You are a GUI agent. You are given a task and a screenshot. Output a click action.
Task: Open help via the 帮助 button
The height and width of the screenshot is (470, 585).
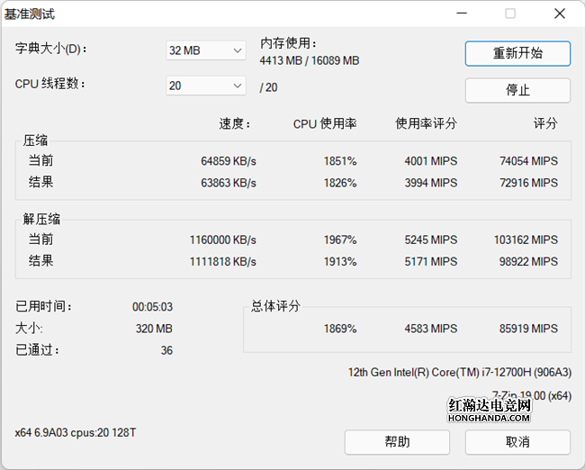397,442
